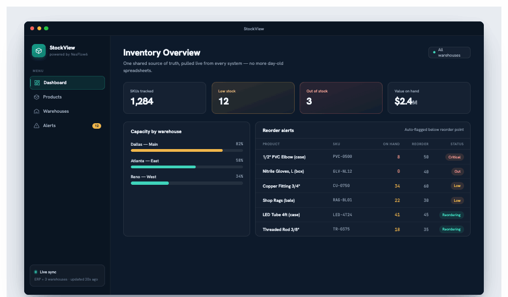Click the Inventory Overview heading
Screen dimensions: 508x297
coord(162,53)
